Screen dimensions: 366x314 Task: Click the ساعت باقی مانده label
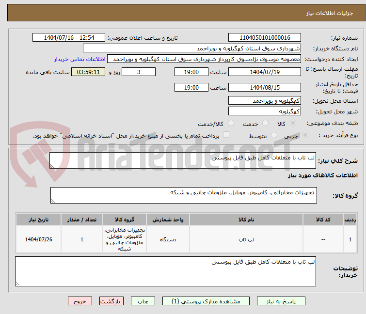(x=48, y=72)
